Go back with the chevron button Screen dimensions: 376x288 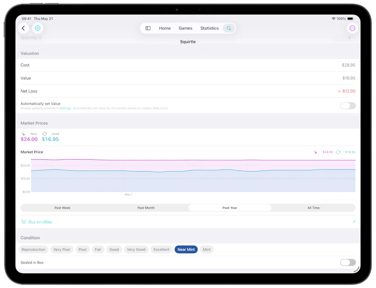[x=23, y=28]
